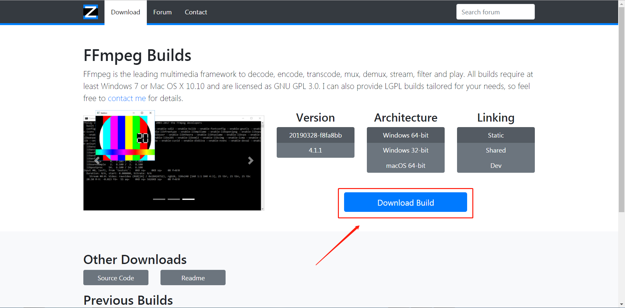Image resolution: width=625 pixels, height=308 pixels.
Task: Click the 'Linking' column heading
Action: tap(496, 118)
